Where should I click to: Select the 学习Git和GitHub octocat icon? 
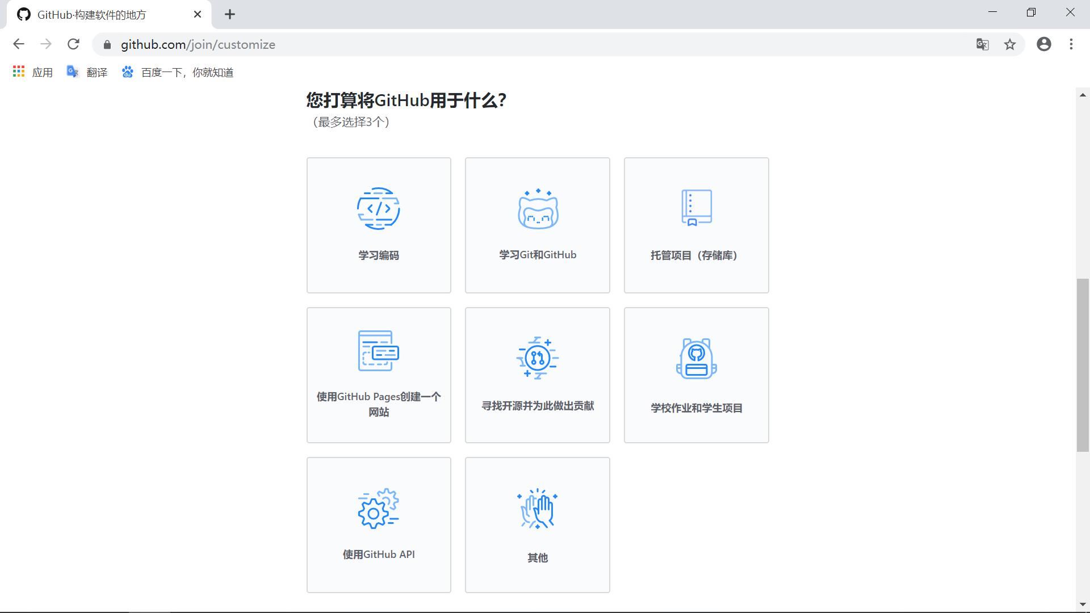coord(538,209)
